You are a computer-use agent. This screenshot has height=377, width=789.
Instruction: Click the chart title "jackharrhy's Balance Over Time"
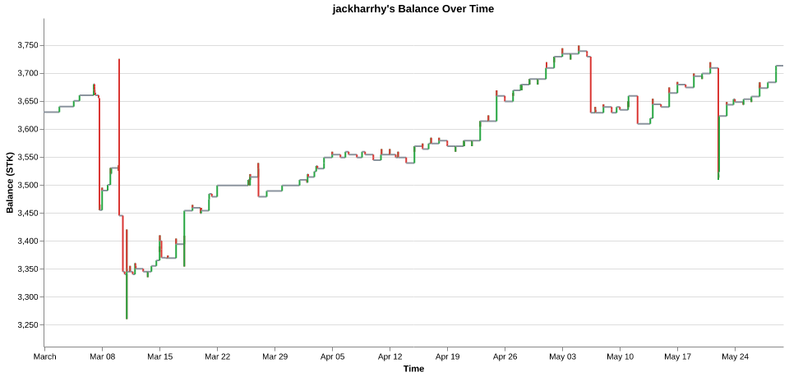(413, 8)
